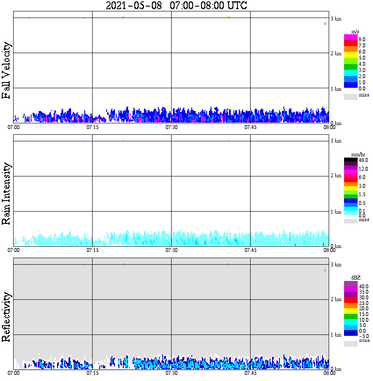Click the dark blue swatch in the m/s legend
This screenshot has height=381, width=373.
pyautogui.click(x=351, y=85)
